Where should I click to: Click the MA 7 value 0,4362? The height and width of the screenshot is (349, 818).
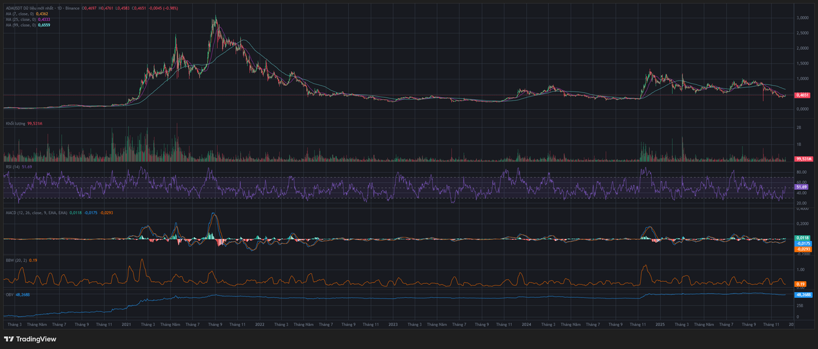pyautogui.click(x=42, y=13)
